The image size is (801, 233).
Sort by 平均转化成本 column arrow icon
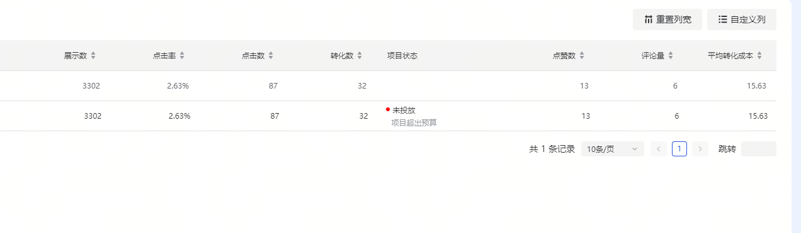(759, 55)
